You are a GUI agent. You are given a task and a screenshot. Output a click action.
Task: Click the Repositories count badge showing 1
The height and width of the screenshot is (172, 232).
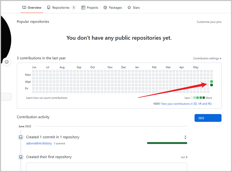[74, 8]
